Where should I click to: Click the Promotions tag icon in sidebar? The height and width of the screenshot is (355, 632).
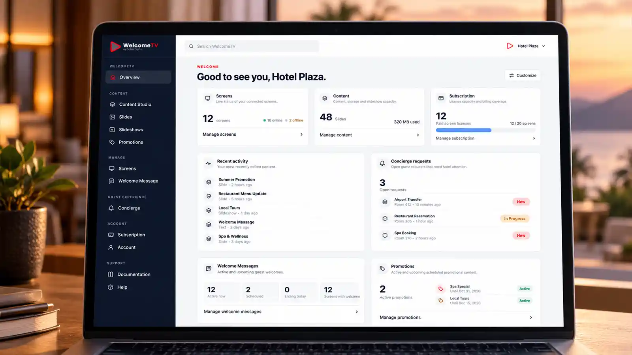tap(112, 142)
